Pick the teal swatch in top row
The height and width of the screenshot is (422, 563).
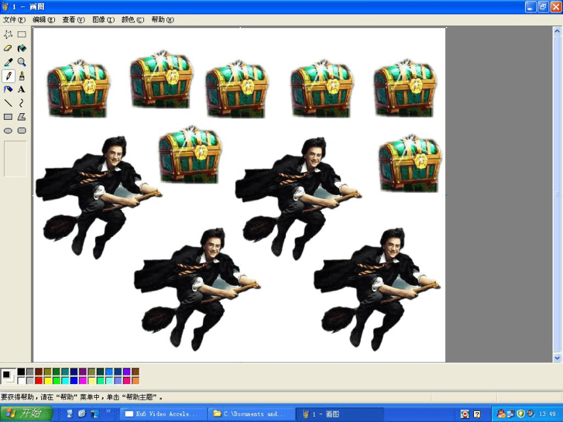[x=65, y=372]
